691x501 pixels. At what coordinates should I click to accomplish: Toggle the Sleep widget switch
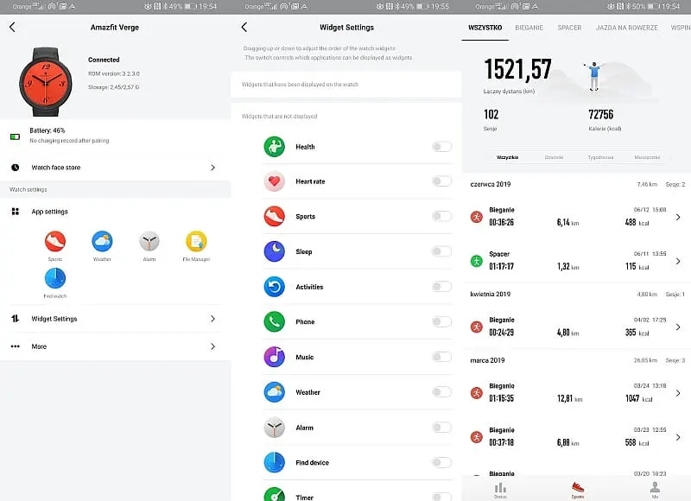point(441,251)
